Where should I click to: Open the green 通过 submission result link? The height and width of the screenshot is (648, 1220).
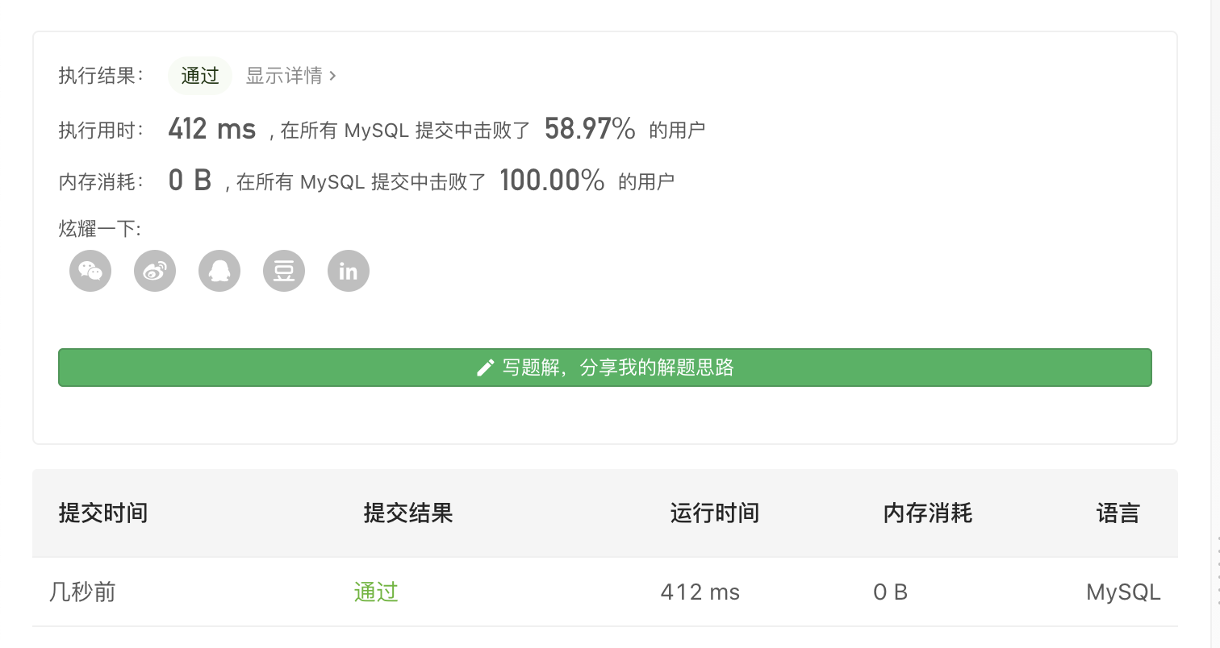(x=376, y=592)
